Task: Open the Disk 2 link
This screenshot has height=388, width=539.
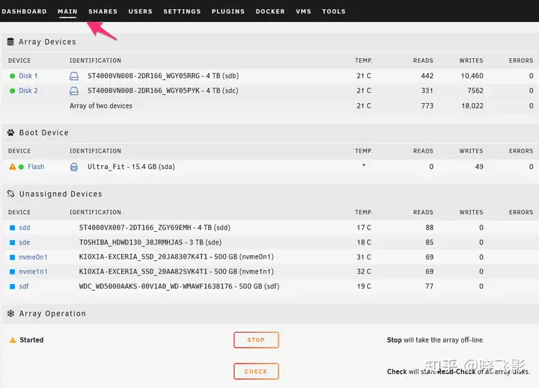Action: pyautogui.click(x=28, y=90)
